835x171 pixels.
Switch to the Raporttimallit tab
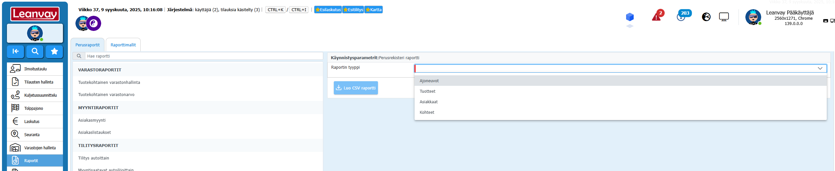(123, 45)
